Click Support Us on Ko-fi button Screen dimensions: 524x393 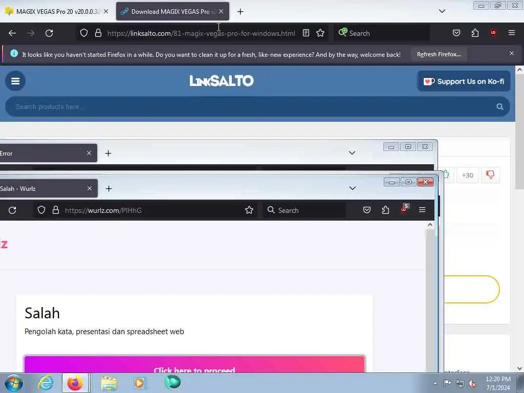click(x=464, y=81)
